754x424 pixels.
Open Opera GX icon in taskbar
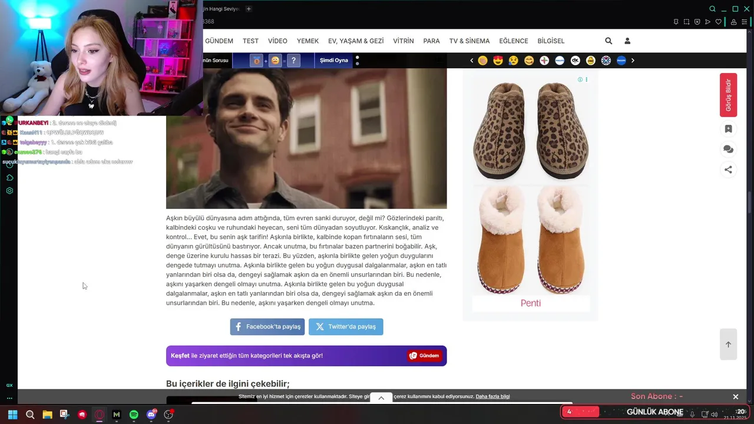point(100,415)
